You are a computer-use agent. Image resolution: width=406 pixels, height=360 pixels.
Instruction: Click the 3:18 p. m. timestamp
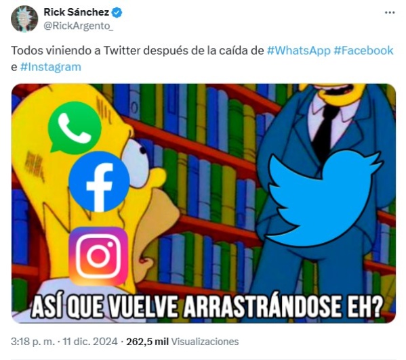33,342
